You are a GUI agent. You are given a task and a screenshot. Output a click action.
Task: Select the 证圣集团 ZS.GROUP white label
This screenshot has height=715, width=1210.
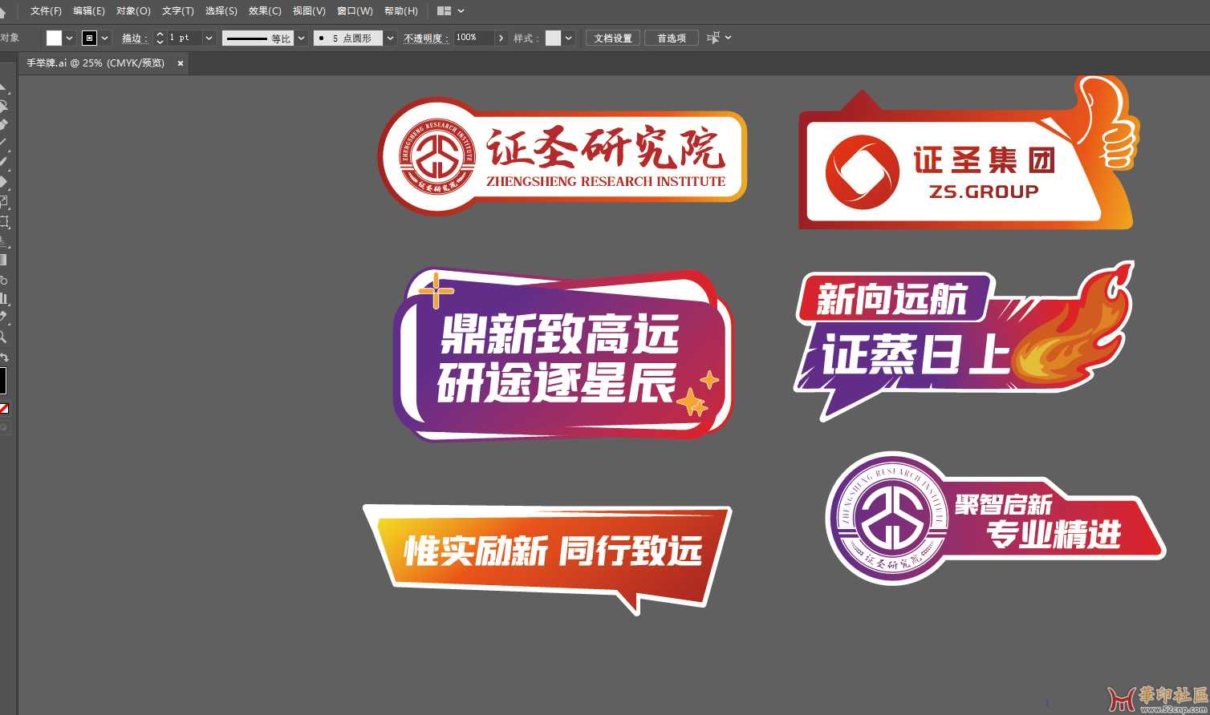click(x=953, y=172)
